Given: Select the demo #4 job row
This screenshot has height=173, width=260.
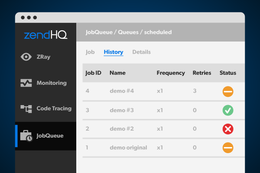Looking at the screenshot, I should pos(122,92).
